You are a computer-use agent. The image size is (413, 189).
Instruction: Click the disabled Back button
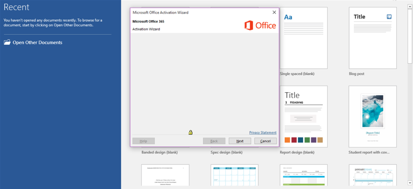(x=214, y=141)
